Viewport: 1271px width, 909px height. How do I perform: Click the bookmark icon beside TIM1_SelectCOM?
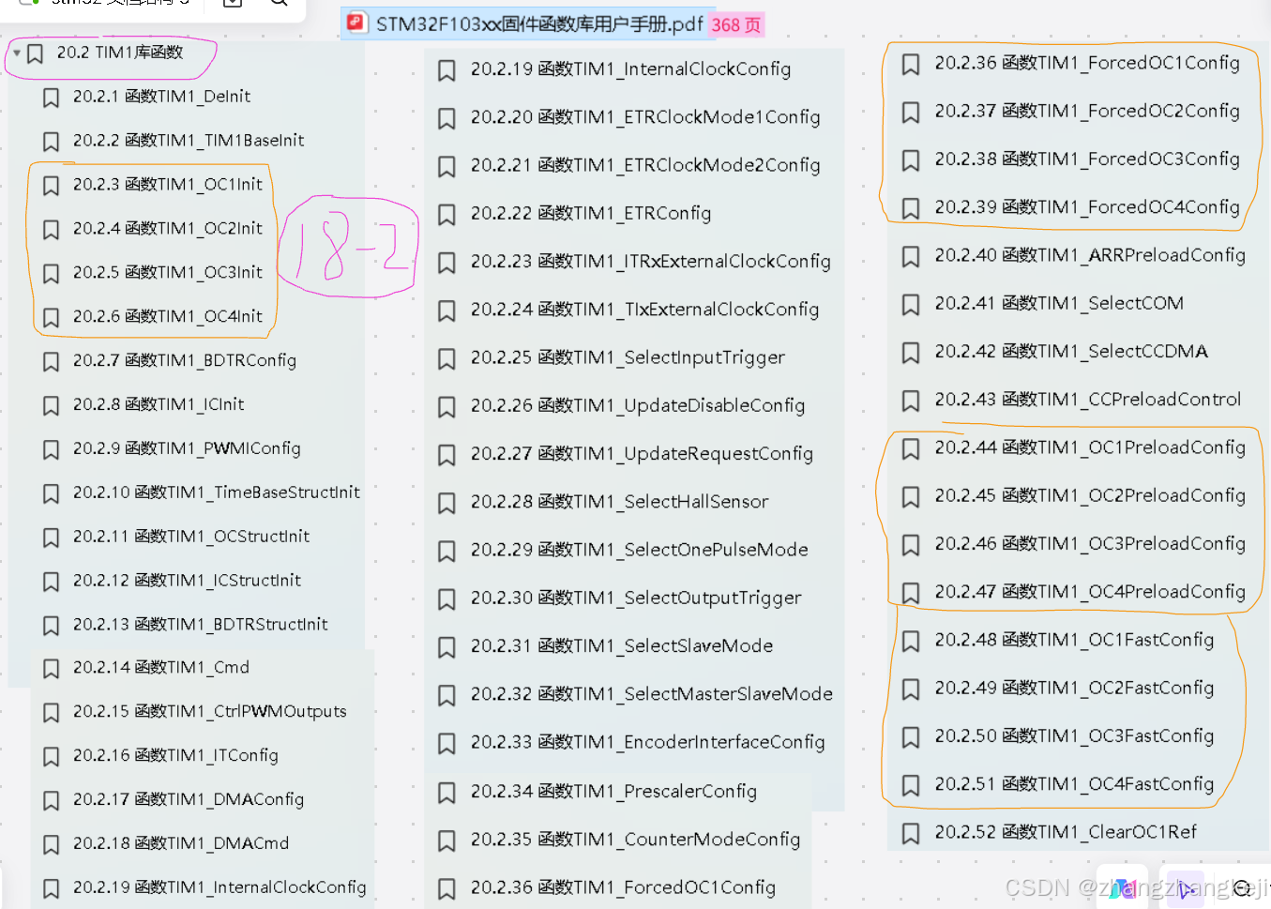(x=911, y=305)
